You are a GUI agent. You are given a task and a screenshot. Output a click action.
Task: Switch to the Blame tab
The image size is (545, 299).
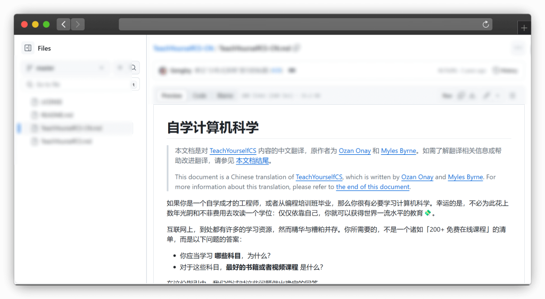pos(225,96)
